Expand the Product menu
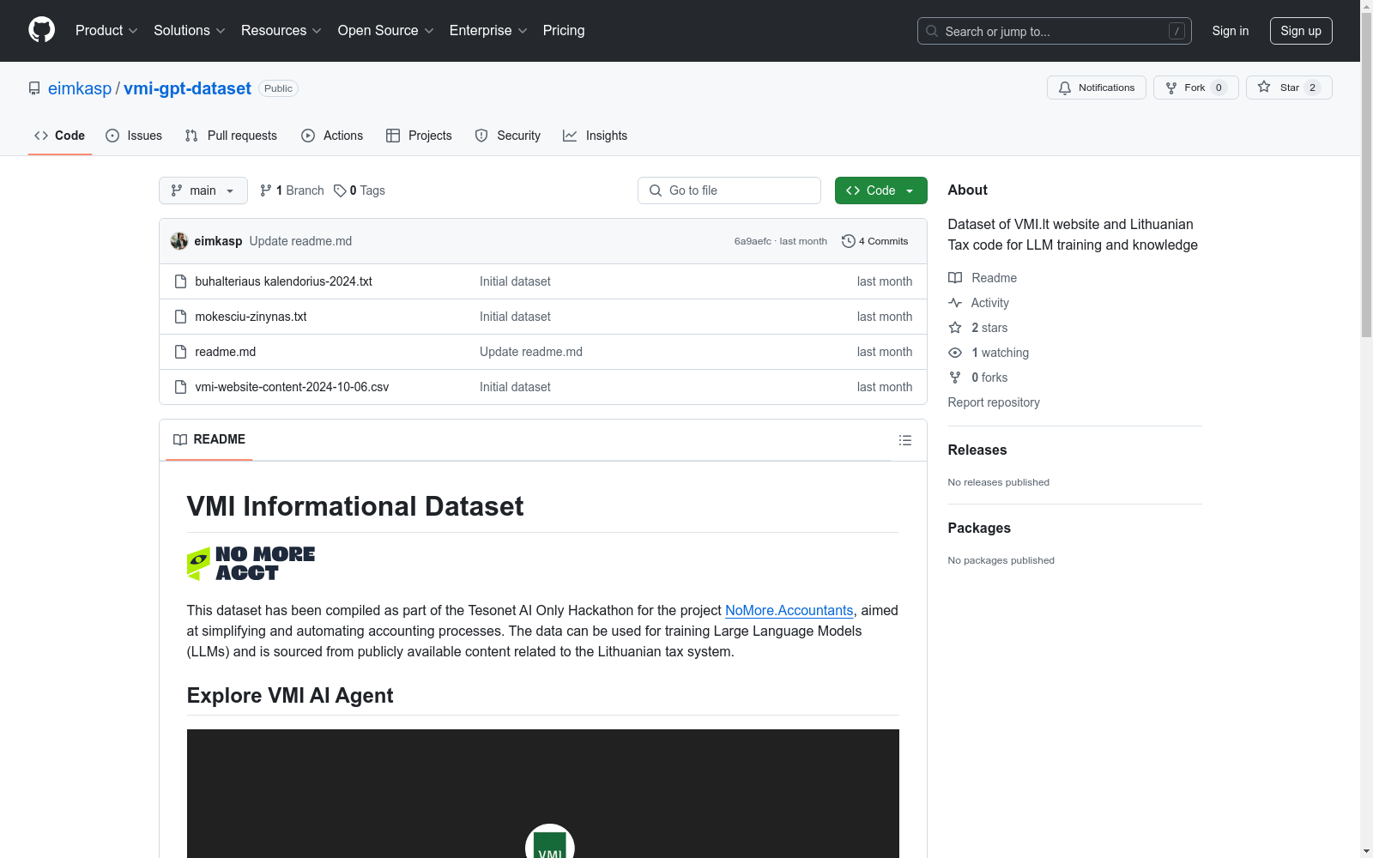The image size is (1373, 858). pyautogui.click(x=106, y=30)
